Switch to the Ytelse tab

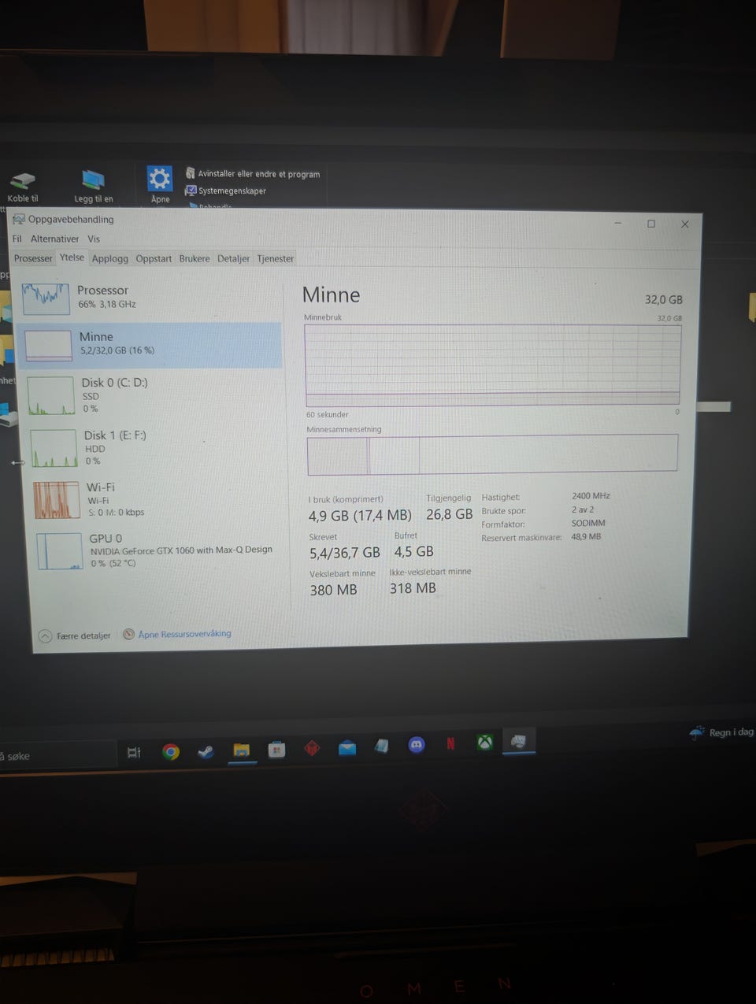[72, 257]
